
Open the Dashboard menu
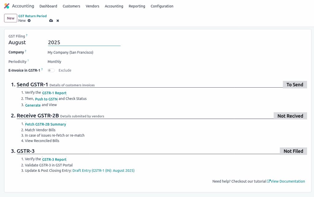[x=48, y=6]
